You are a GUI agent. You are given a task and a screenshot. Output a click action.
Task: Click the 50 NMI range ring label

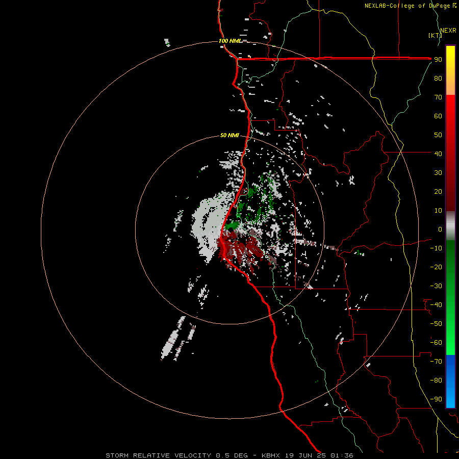(229, 135)
